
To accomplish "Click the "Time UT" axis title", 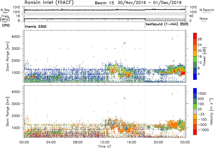I will (105, 146).
